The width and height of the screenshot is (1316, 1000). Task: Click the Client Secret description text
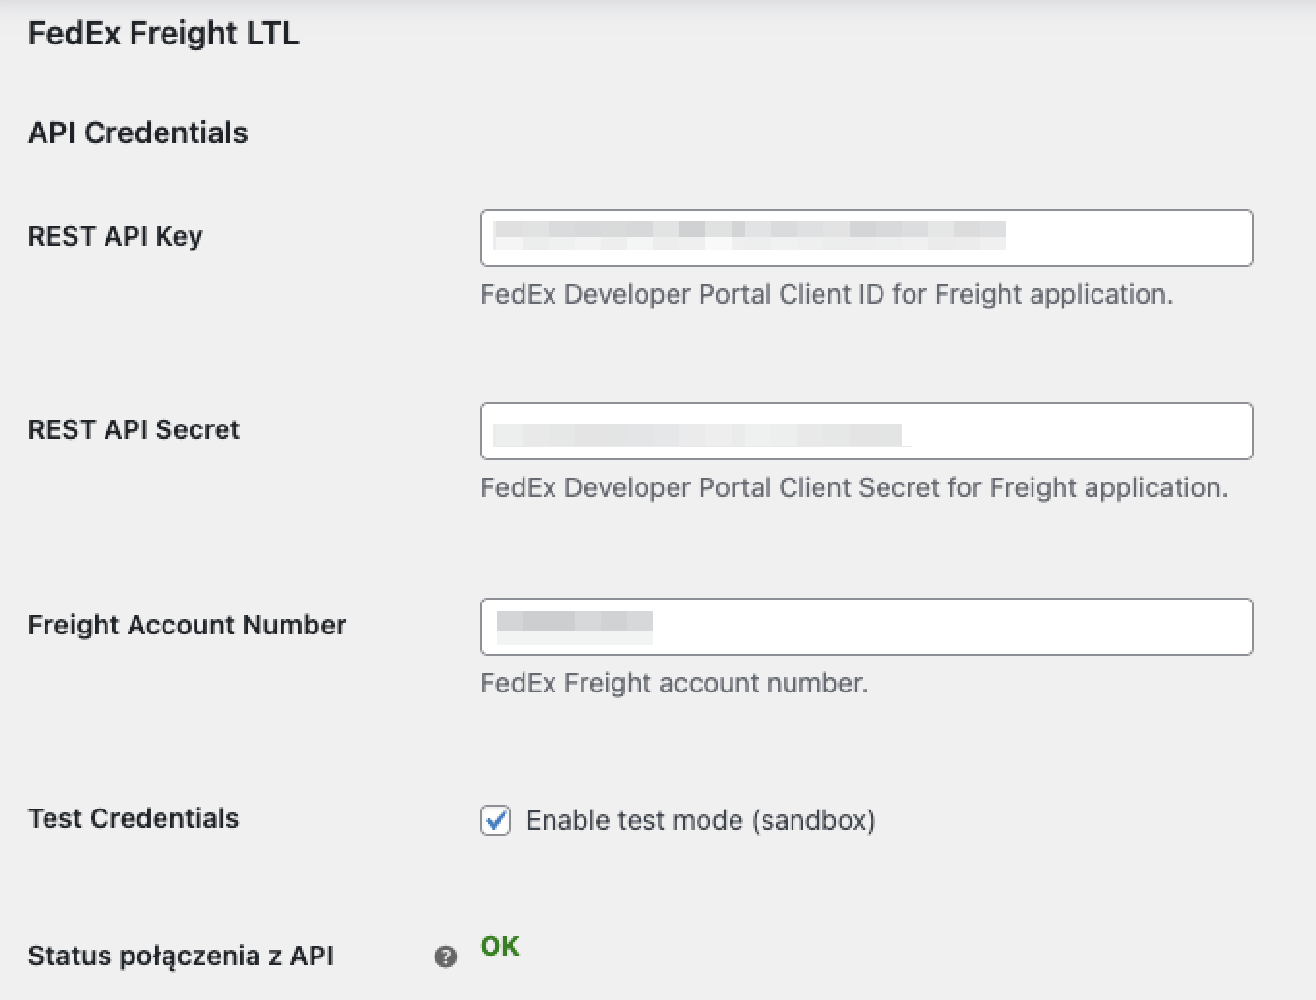[853, 487]
